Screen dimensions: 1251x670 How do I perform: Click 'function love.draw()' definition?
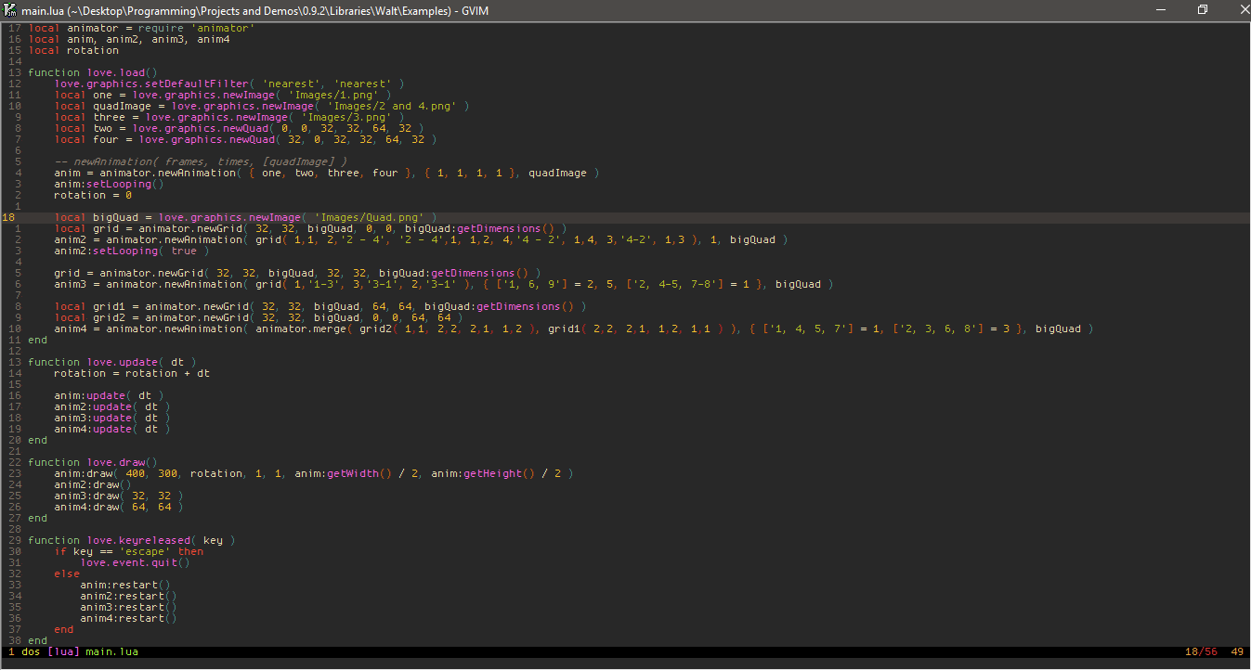(93, 462)
